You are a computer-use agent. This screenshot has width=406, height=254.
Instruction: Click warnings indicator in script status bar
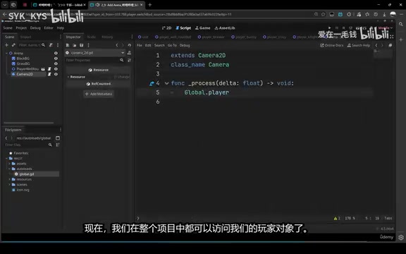(337, 218)
